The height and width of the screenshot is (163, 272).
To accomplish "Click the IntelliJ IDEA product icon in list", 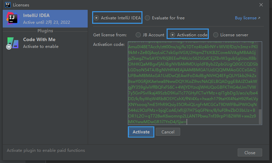I will (13, 19).
